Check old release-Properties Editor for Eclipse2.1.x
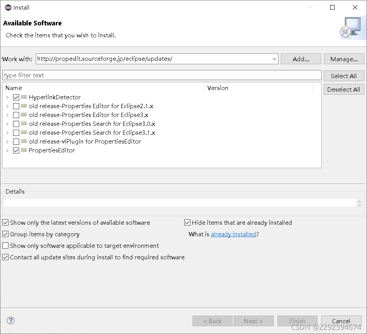Viewport: 367px width, 334px height. (16, 106)
